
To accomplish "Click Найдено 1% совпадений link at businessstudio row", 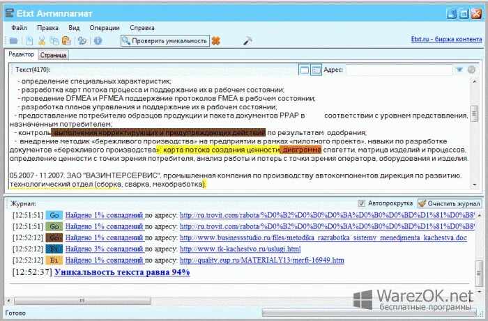I will (105, 237).
